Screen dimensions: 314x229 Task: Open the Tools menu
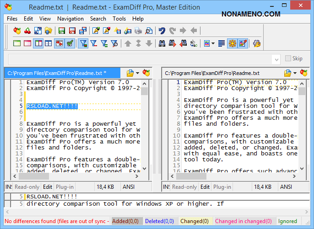coord(119,19)
